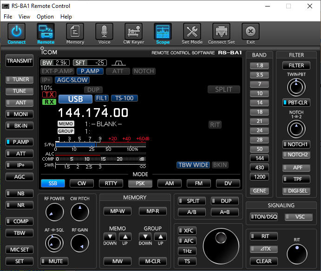Click the GROUP UP arrow button
321x271 pixels.
161,237
